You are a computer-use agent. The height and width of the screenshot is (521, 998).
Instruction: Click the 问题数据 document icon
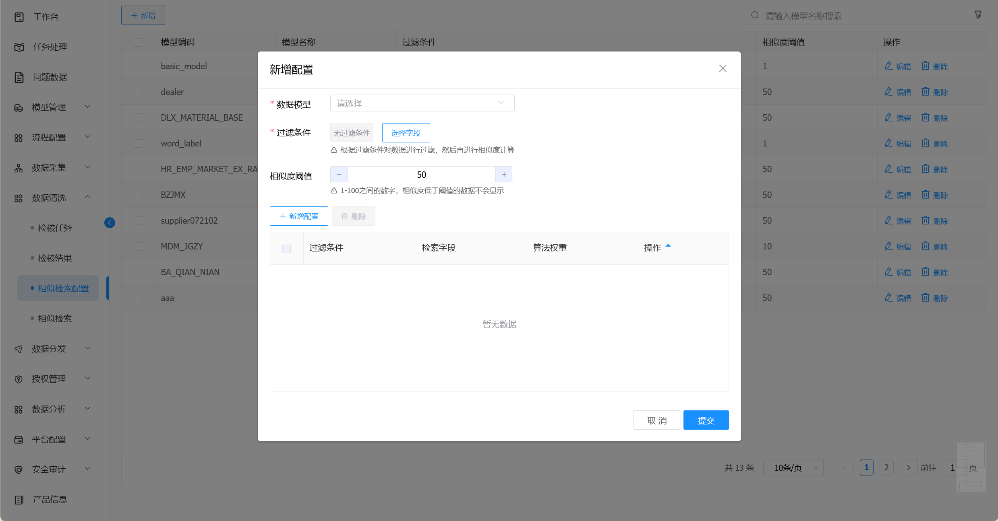pyautogui.click(x=19, y=77)
